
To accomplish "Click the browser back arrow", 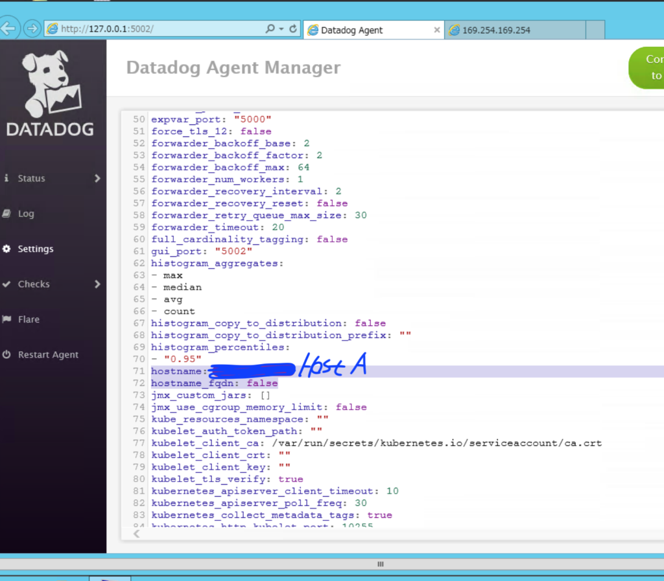I will click(8, 27).
